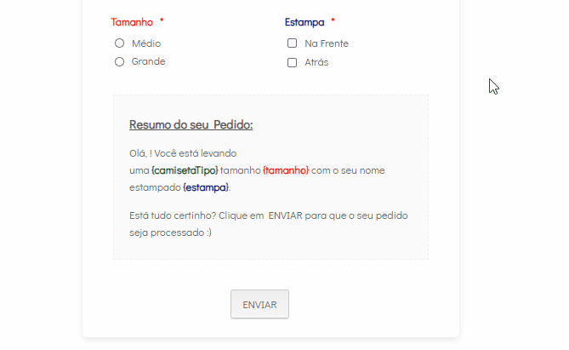Click the required asterisk beside Estampa

click(333, 21)
